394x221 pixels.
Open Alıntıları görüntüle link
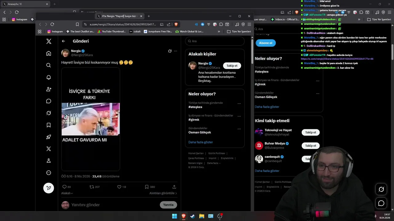pos(163,193)
